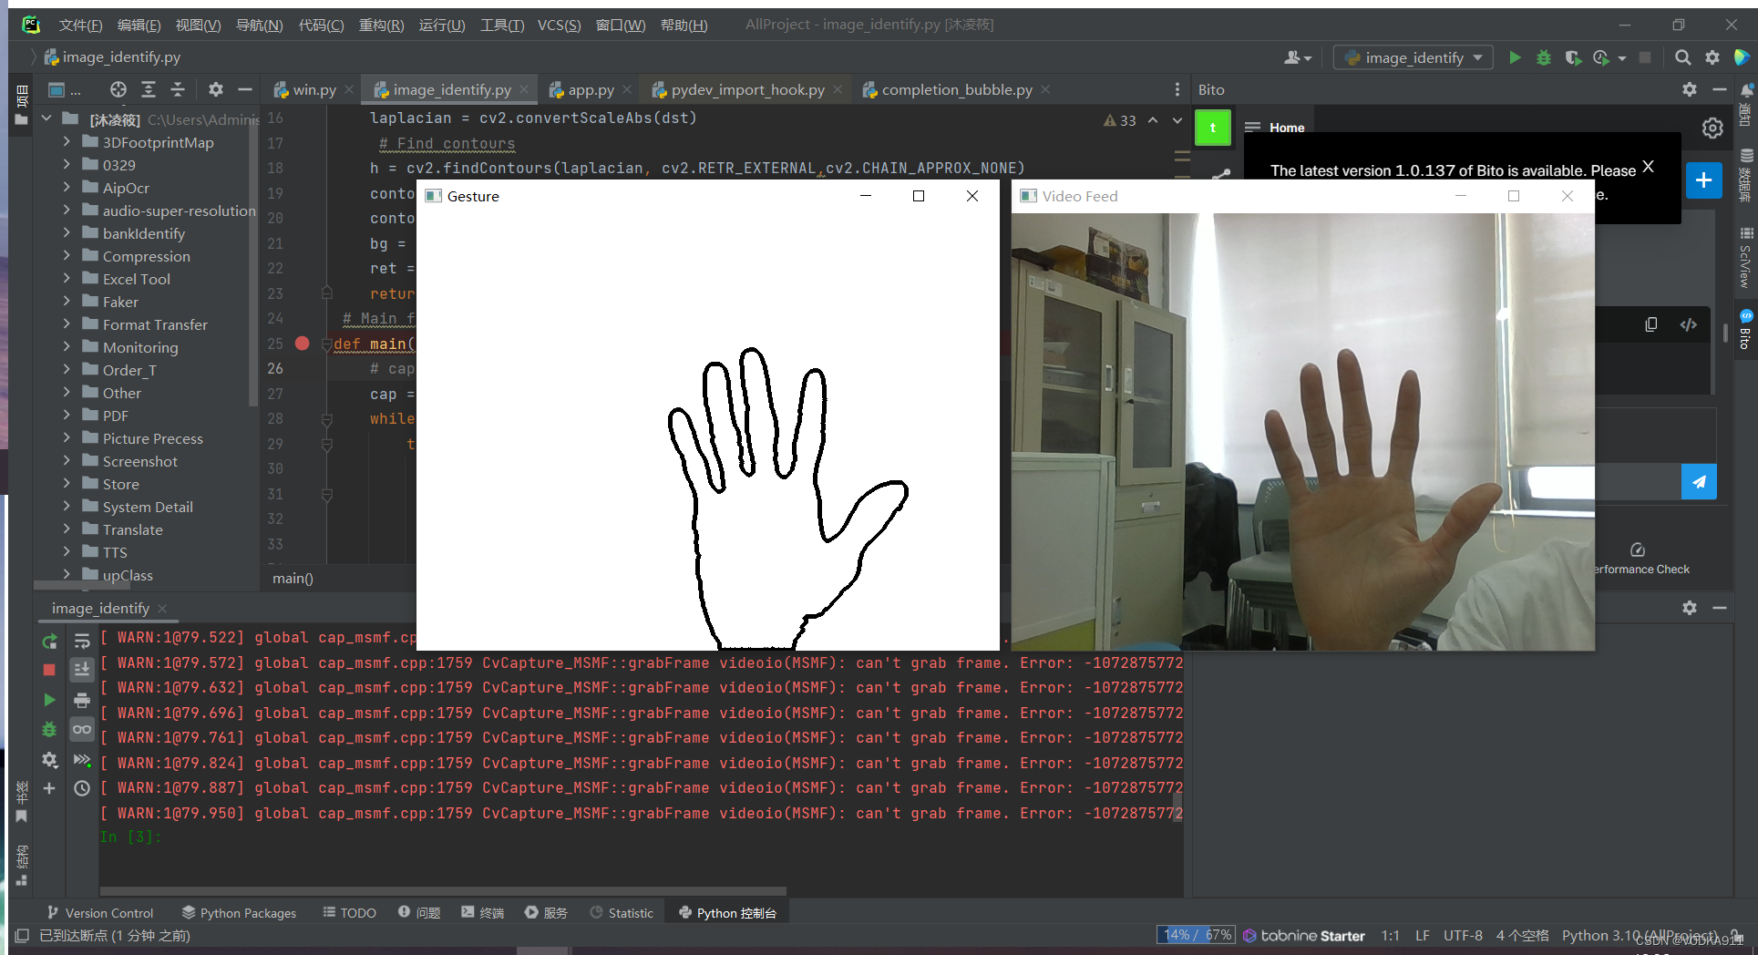Start debugging with the bug icon

pyautogui.click(x=1543, y=56)
